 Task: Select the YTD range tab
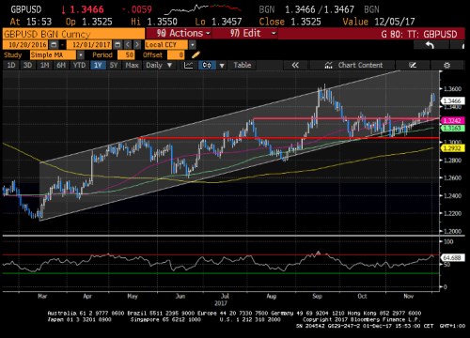pyautogui.click(x=79, y=65)
